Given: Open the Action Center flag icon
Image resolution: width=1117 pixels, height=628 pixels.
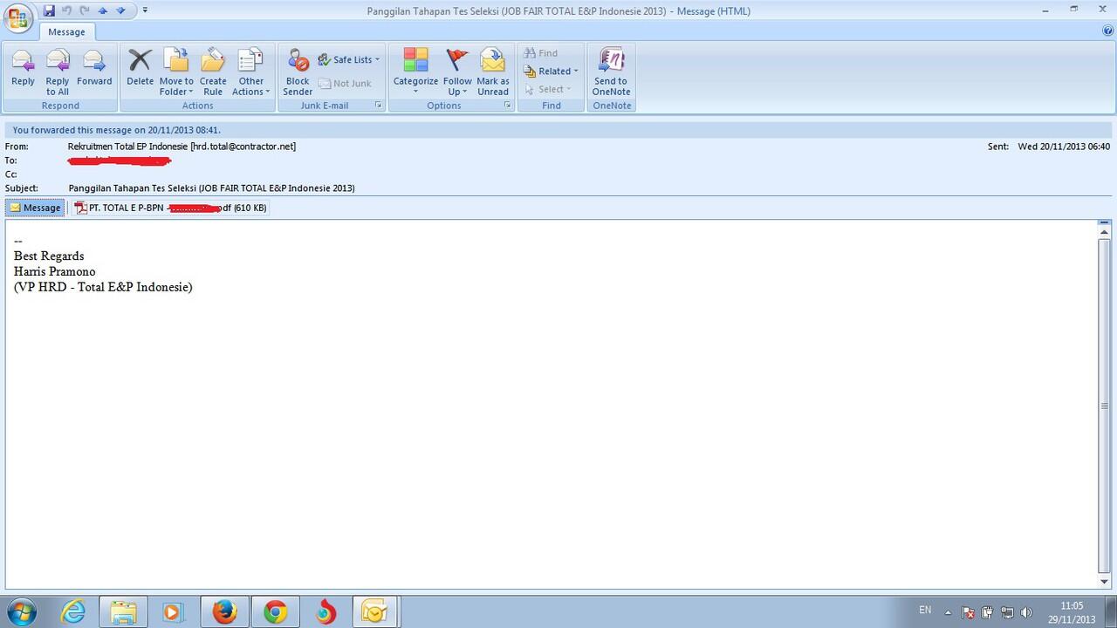Looking at the screenshot, I should tap(968, 612).
